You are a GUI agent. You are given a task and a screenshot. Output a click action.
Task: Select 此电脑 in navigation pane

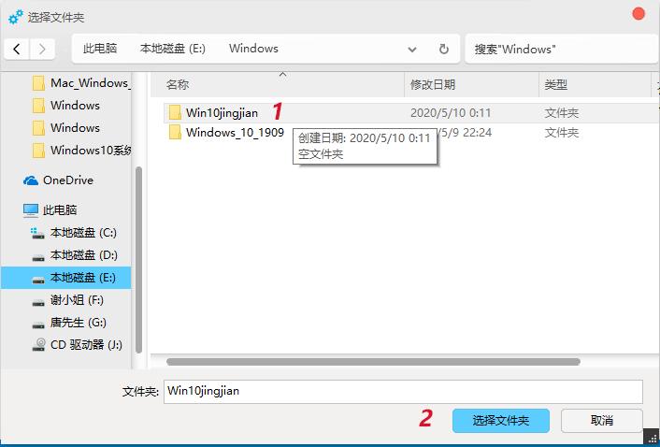[60, 210]
